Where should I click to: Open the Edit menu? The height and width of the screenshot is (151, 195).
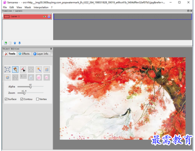click(x=12, y=7)
